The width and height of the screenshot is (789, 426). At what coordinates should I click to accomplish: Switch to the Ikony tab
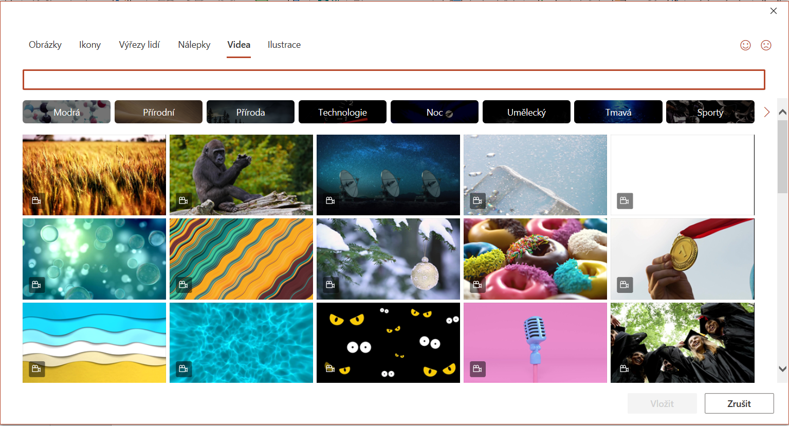pos(90,45)
